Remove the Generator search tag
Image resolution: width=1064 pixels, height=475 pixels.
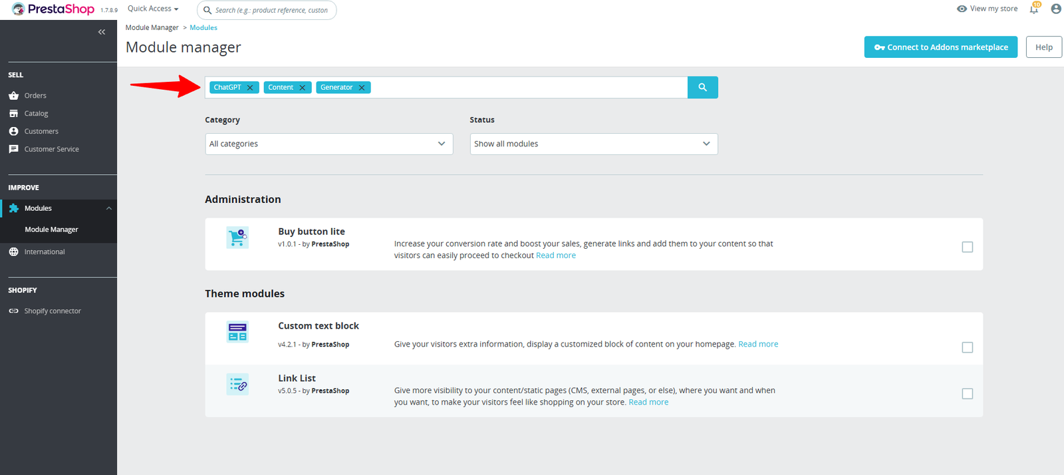[x=362, y=88]
